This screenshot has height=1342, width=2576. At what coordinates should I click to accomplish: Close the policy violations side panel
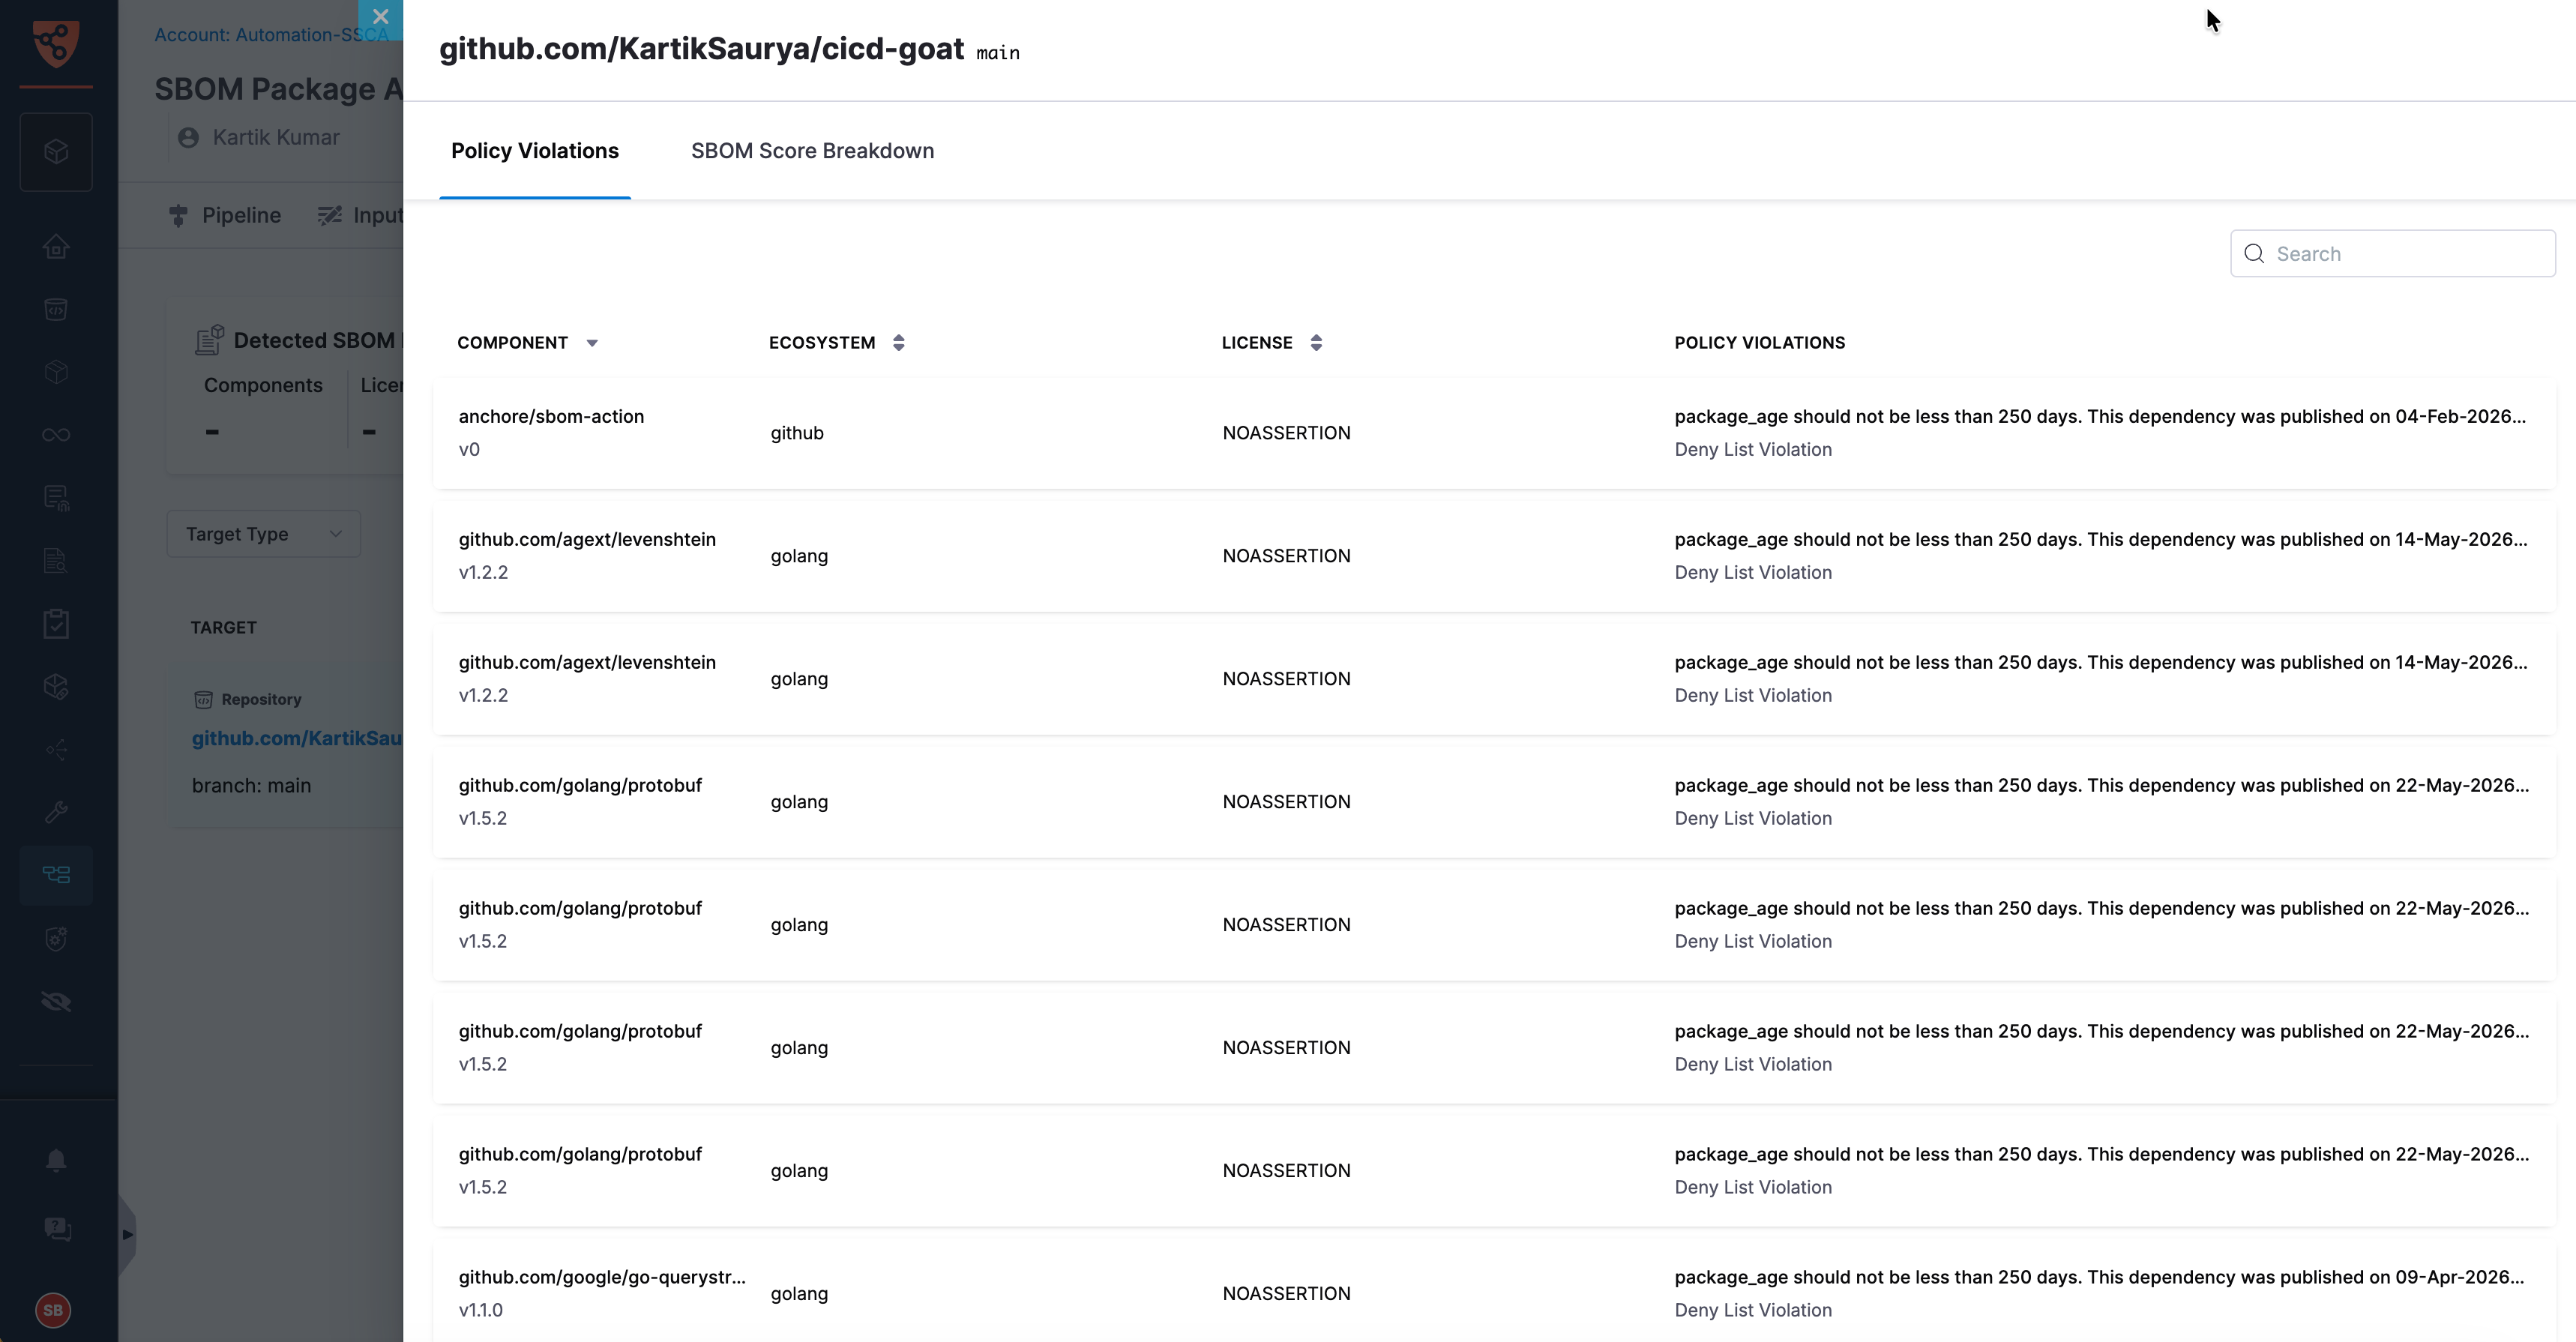(380, 17)
